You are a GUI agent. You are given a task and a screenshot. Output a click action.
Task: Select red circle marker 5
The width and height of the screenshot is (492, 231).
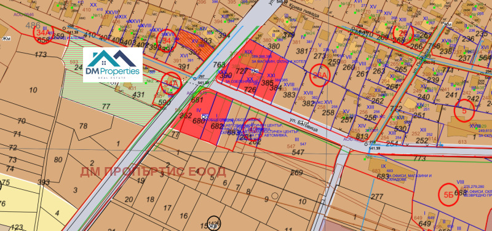pyautogui.click(x=464, y=111)
